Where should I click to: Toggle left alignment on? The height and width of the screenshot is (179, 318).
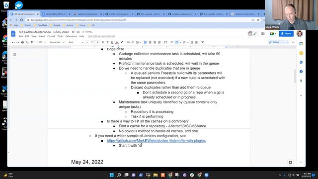coord(145,42)
